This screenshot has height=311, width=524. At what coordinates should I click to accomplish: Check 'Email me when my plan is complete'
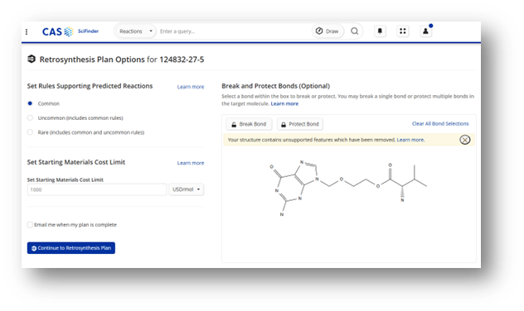coord(30,225)
